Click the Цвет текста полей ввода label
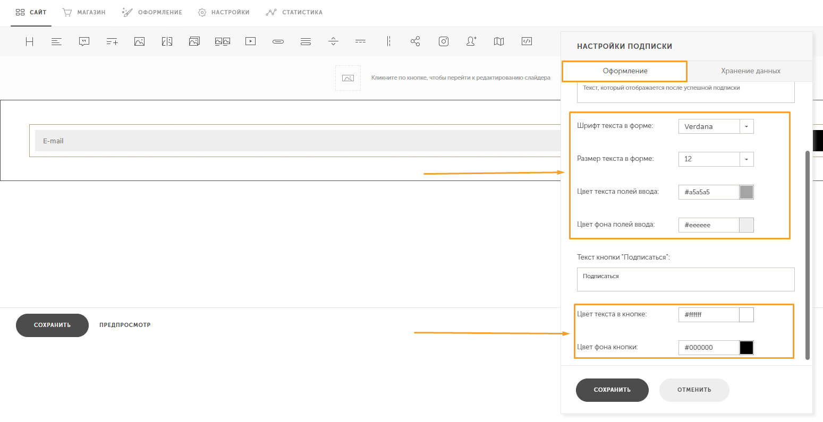 [x=618, y=191]
